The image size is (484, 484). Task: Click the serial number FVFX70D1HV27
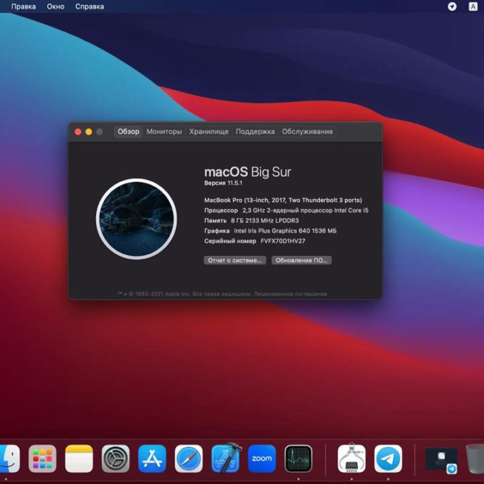(283, 241)
